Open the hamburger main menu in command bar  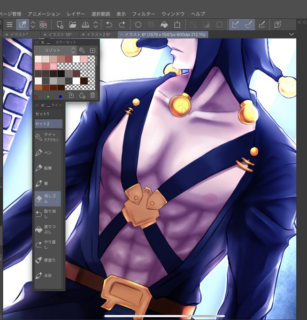[9, 24]
